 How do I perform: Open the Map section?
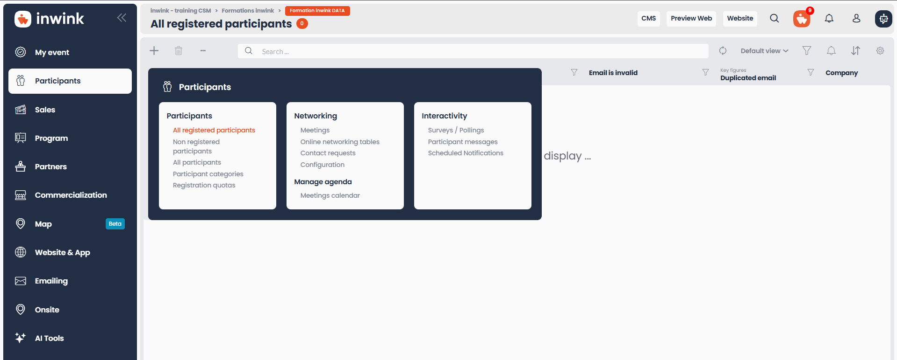click(70, 224)
